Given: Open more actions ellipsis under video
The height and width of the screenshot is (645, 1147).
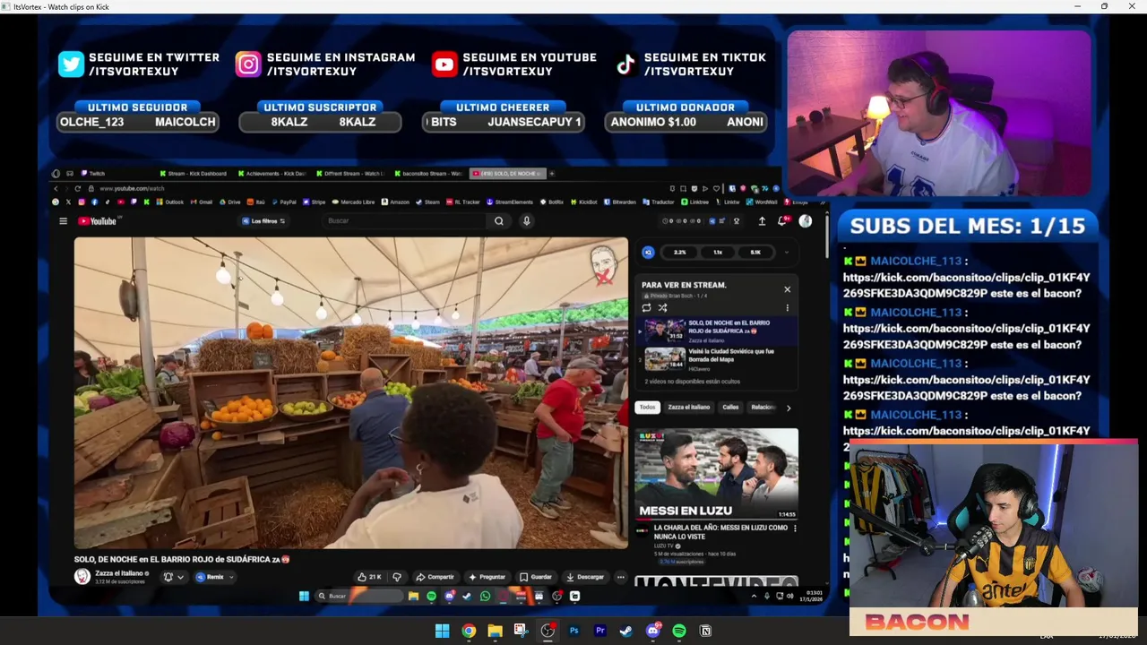Looking at the screenshot, I should point(620,577).
